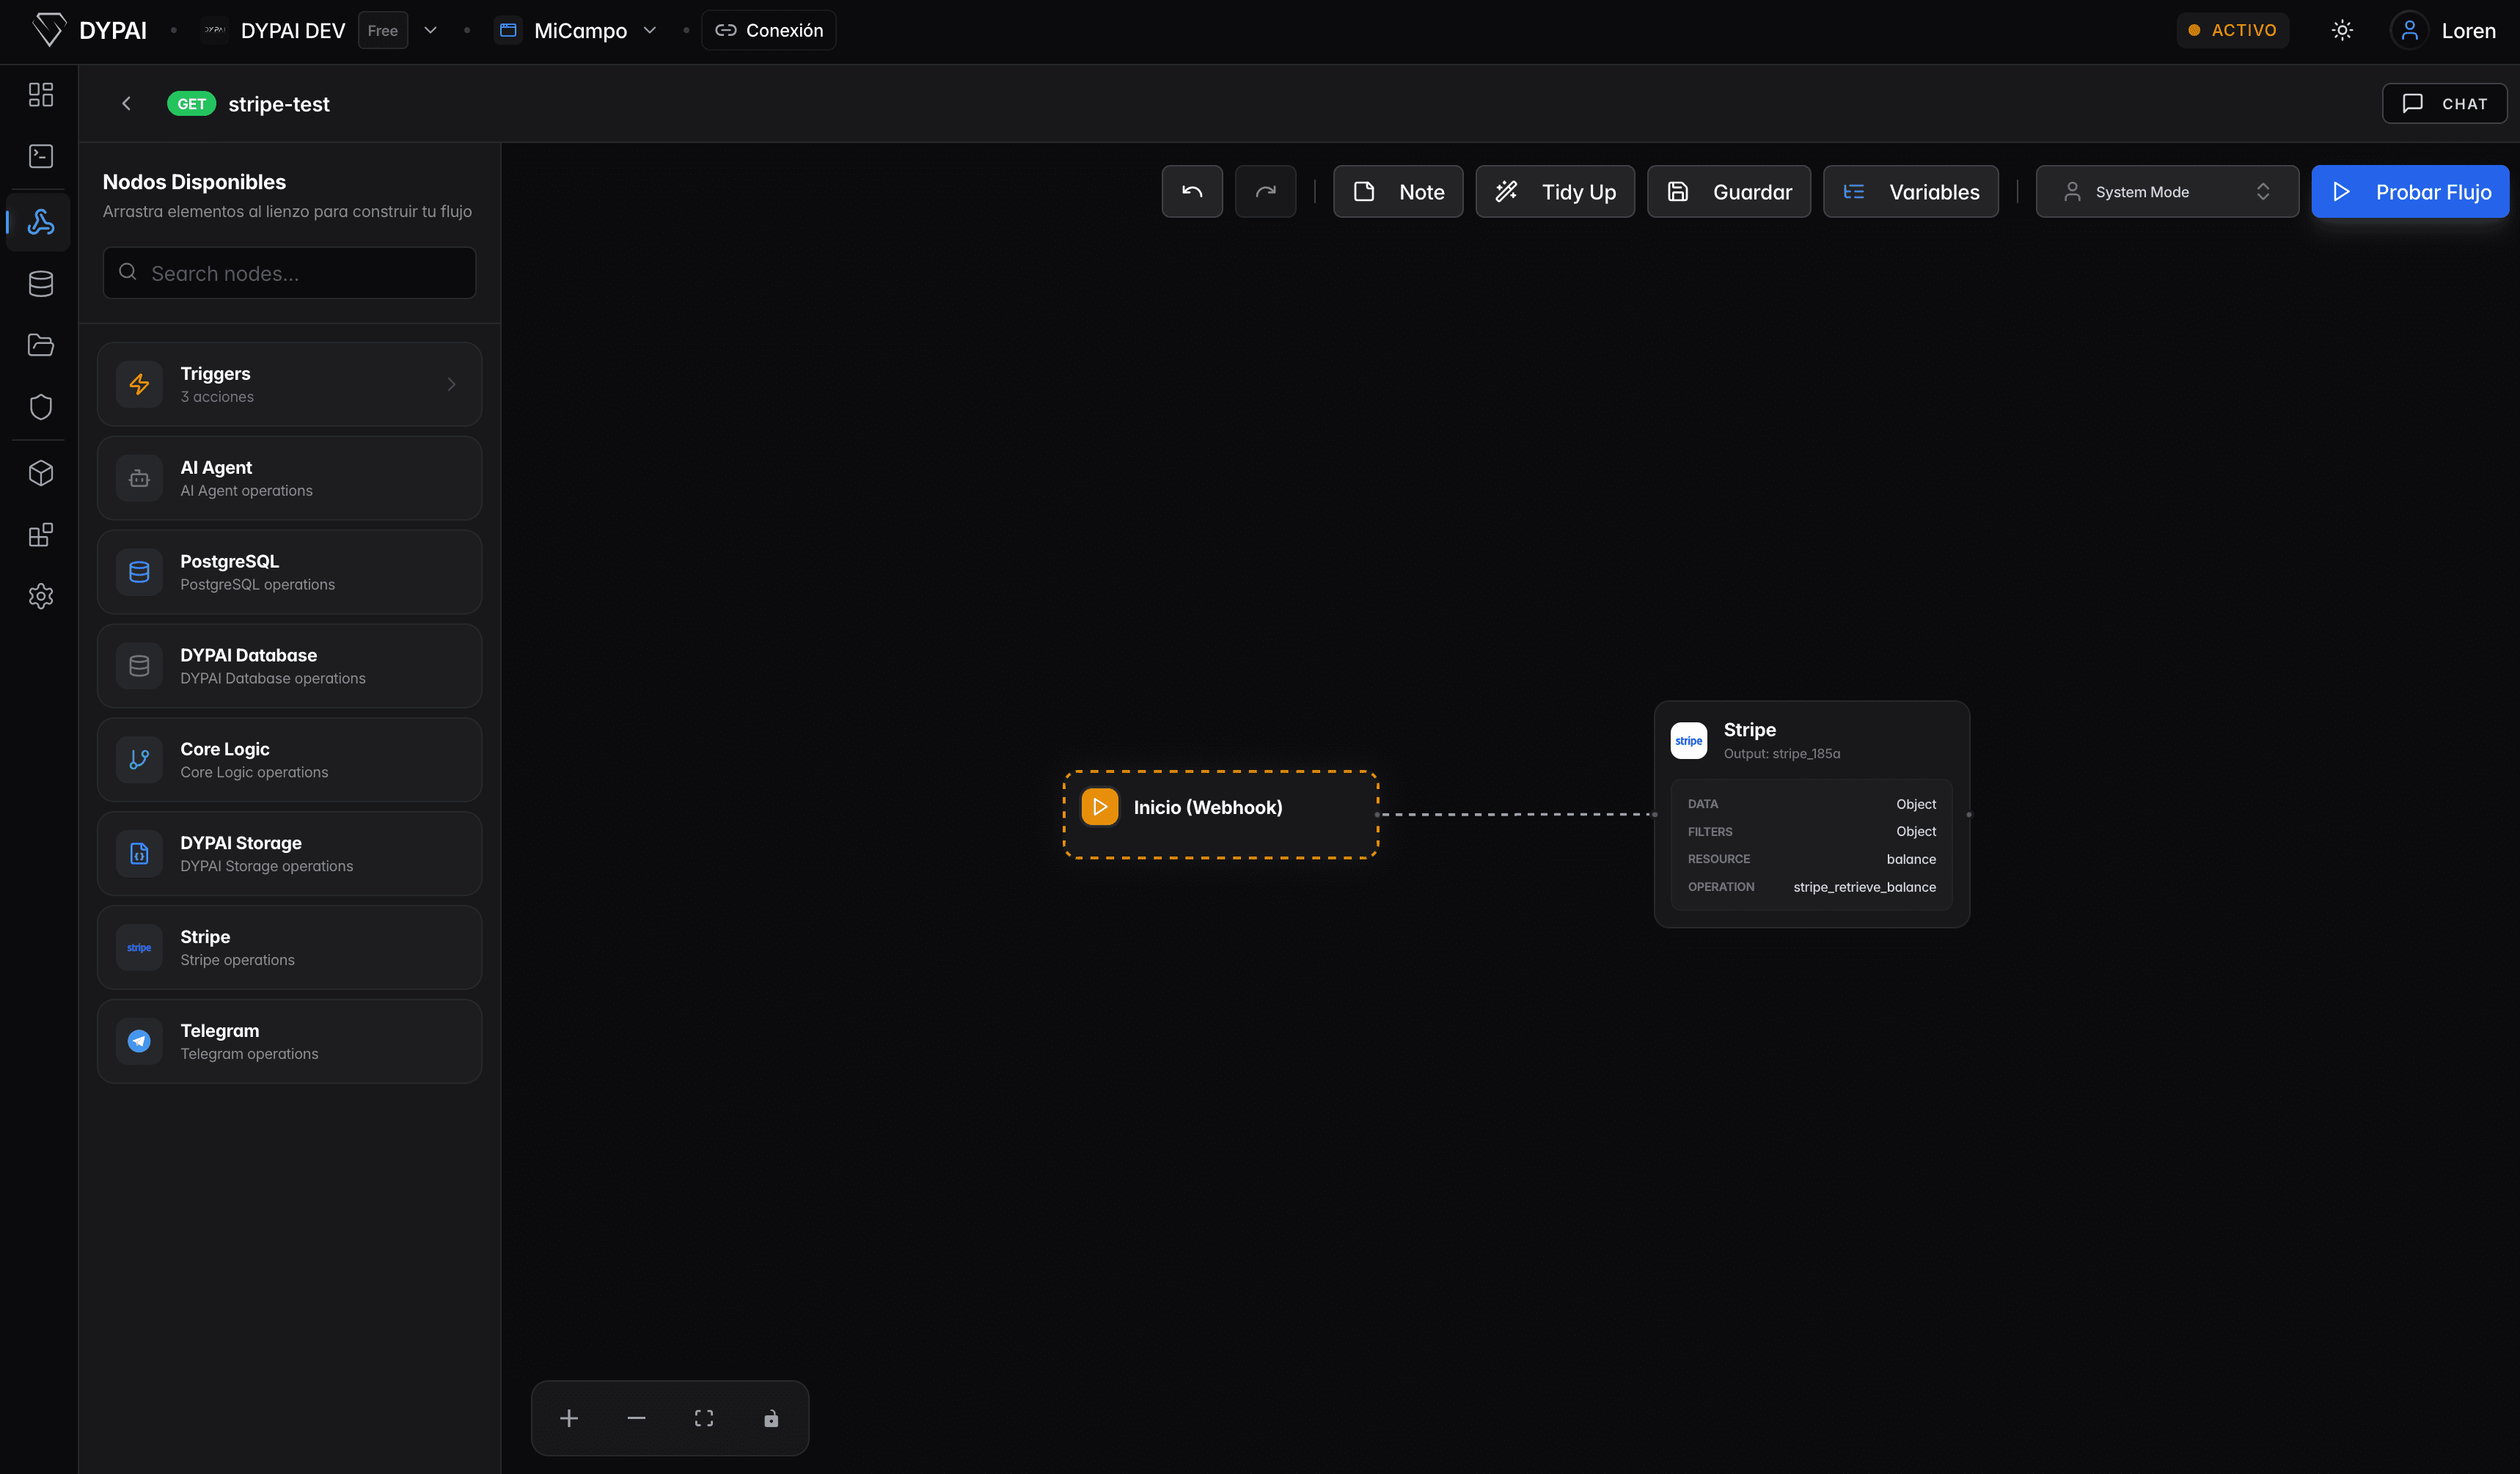Expand the DYPAI DEV workspace chevron
The image size is (2520, 1474).
coord(430,30)
